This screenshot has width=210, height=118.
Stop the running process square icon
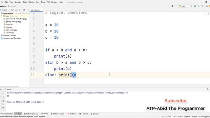(202, 6)
